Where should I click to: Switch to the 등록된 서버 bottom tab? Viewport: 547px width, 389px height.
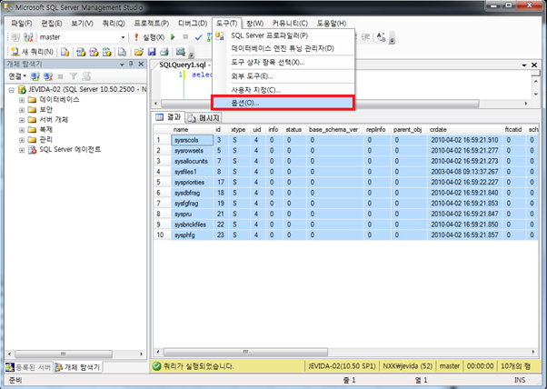point(28,367)
